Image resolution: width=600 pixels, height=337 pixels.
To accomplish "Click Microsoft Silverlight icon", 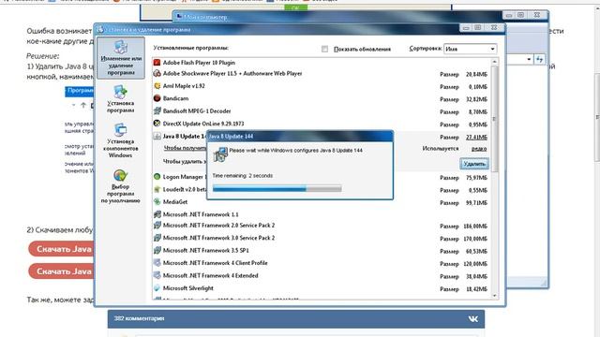I will (157, 288).
